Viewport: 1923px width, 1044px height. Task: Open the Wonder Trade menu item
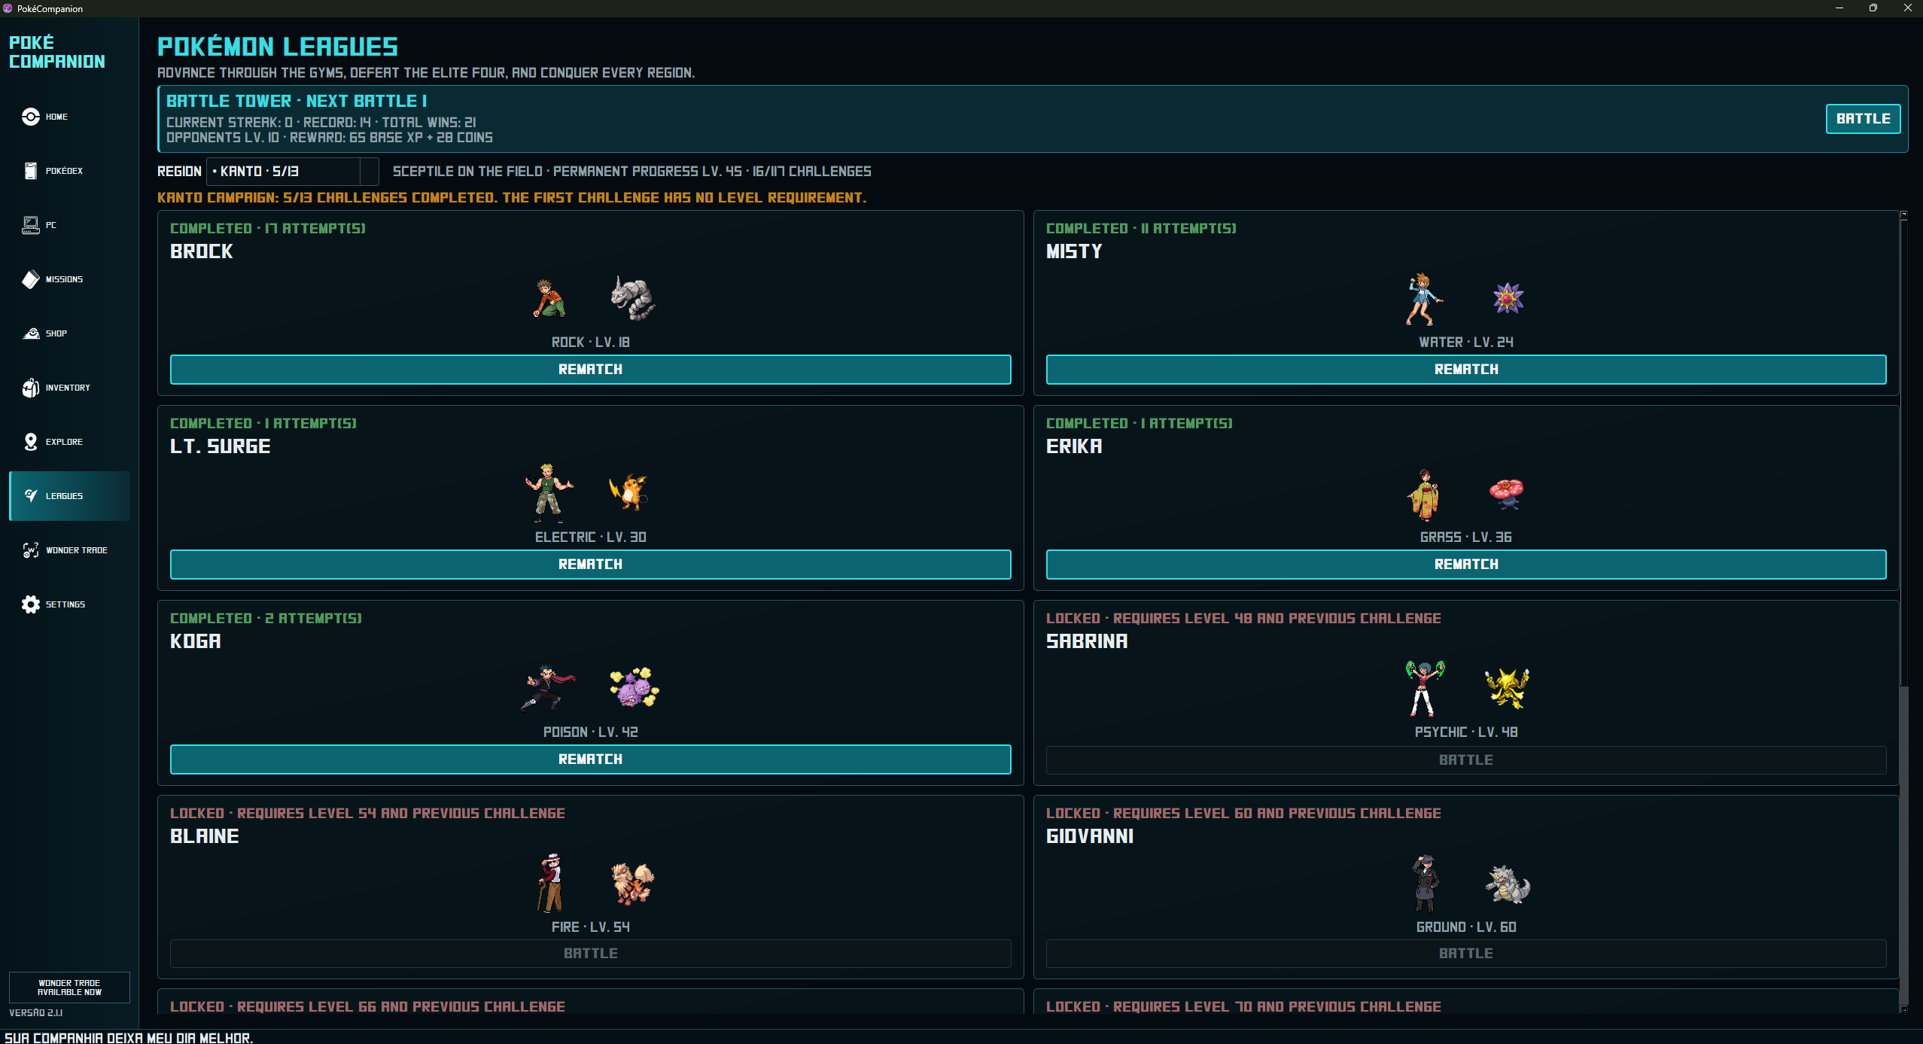pos(69,550)
